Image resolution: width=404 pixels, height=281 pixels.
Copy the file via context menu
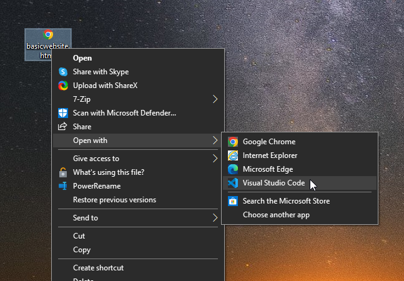click(138, 250)
